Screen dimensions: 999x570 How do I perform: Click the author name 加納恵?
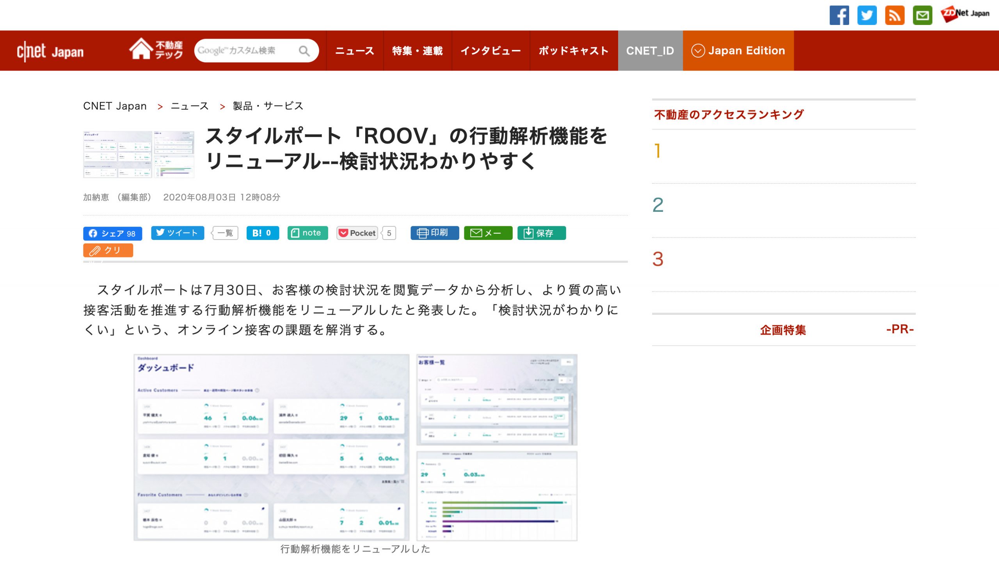click(96, 197)
